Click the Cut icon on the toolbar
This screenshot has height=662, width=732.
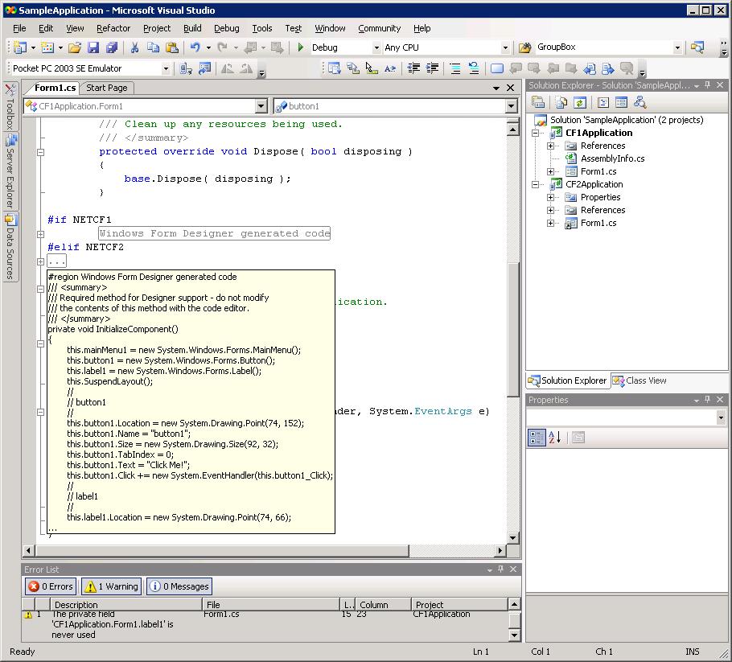pos(136,46)
